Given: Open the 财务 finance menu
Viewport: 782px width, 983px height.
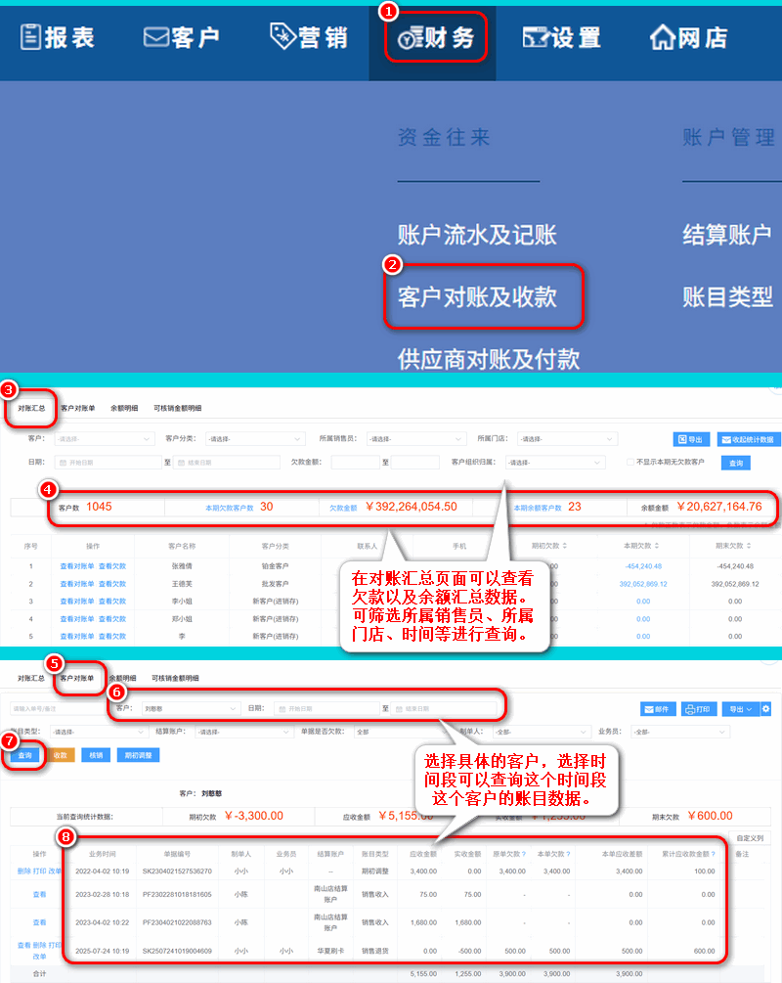Looking at the screenshot, I should pyautogui.click(x=436, y=38).
